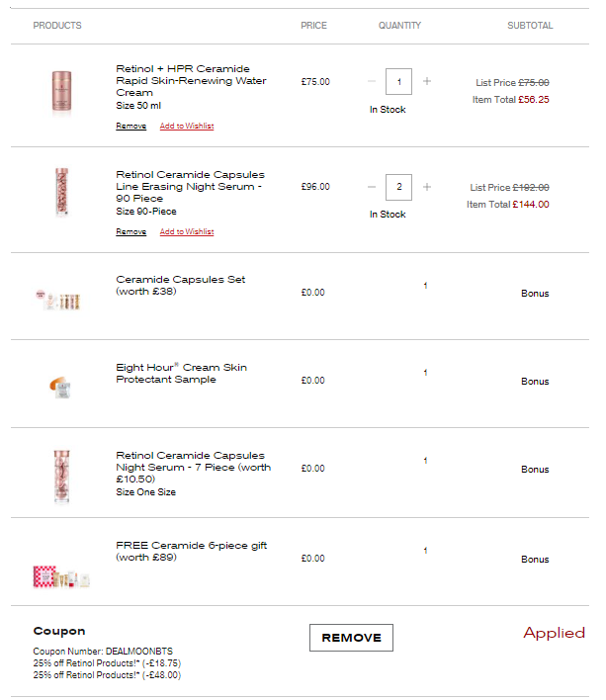The width and height of the screenshot is (606, 700).
Task: Click the Eight Hour Cream sample image
Action: tap(59, 387)
